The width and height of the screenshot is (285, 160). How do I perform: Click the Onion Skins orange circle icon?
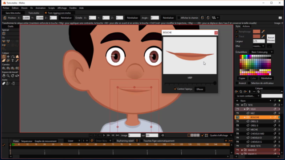(92, 141)
